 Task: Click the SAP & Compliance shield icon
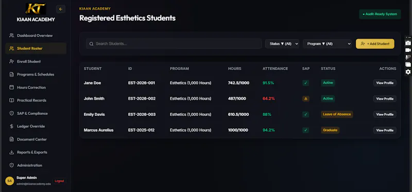point(11,113)
